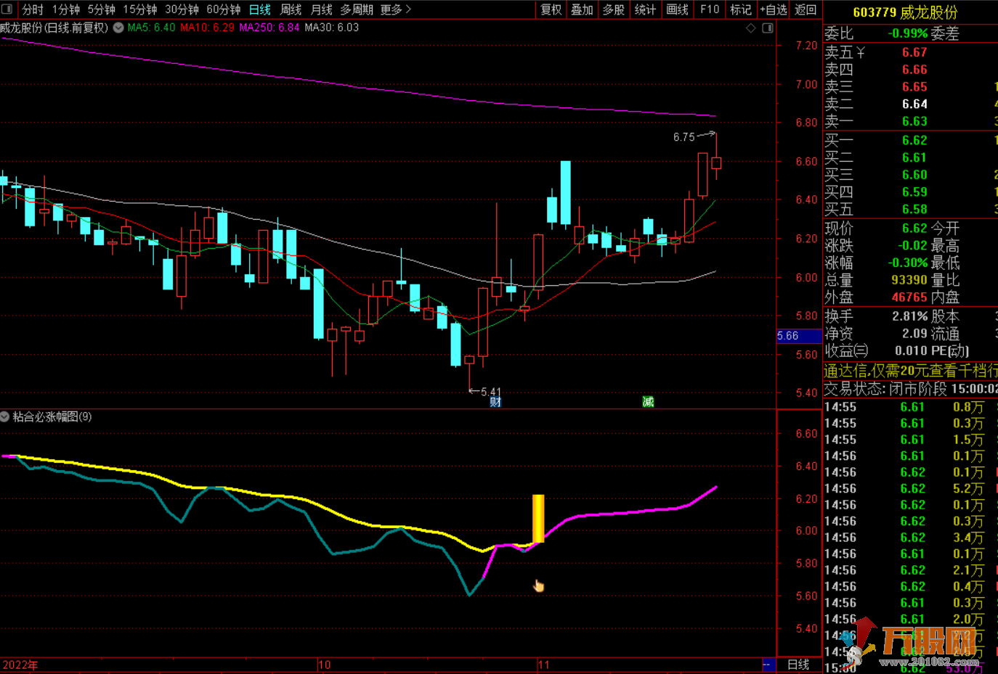Viewport: 998px width, 674px height.
Task: Click the 2022年 date label
Action: click(20, 665)
